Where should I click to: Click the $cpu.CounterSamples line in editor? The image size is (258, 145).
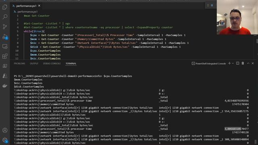(x=45, y=51)
